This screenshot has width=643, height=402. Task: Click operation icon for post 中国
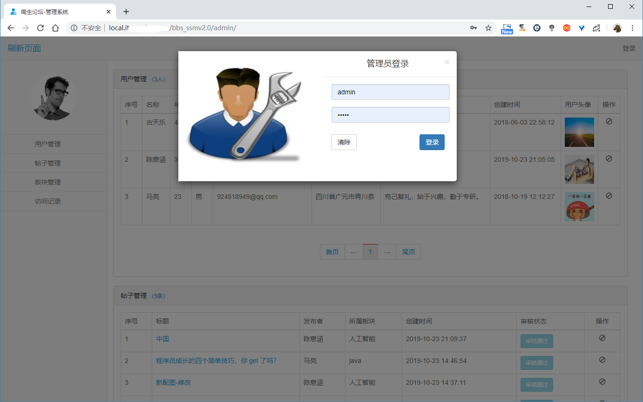[x=602, y=338]
